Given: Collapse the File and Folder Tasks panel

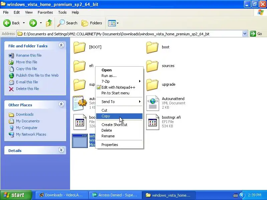Looking at the screenshot, I should (61, 45).
